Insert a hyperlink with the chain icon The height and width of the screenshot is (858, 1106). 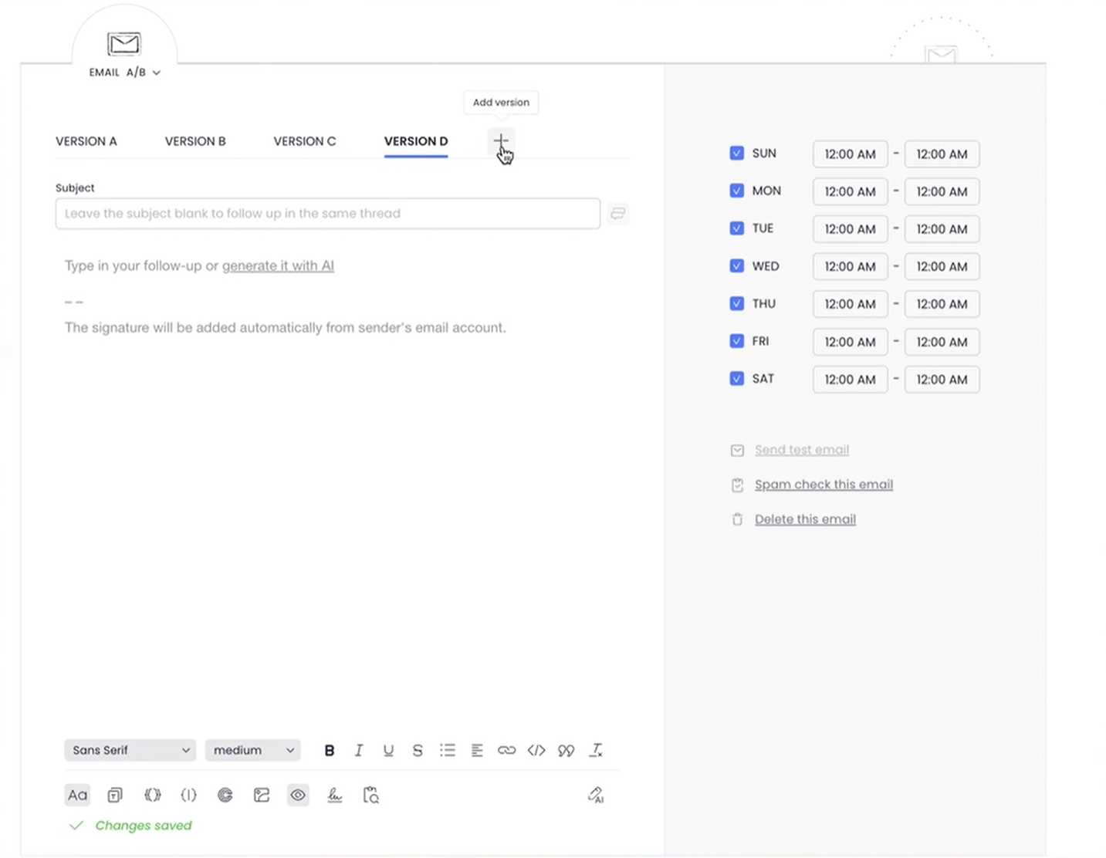click(x=506, y=749)
